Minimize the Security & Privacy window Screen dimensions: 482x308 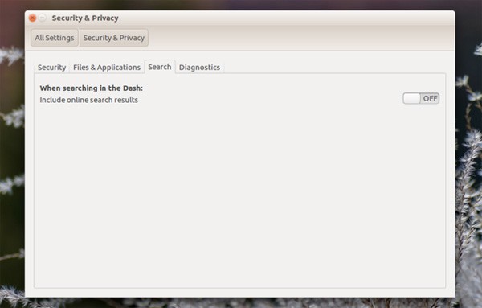[x=43, y=18]
